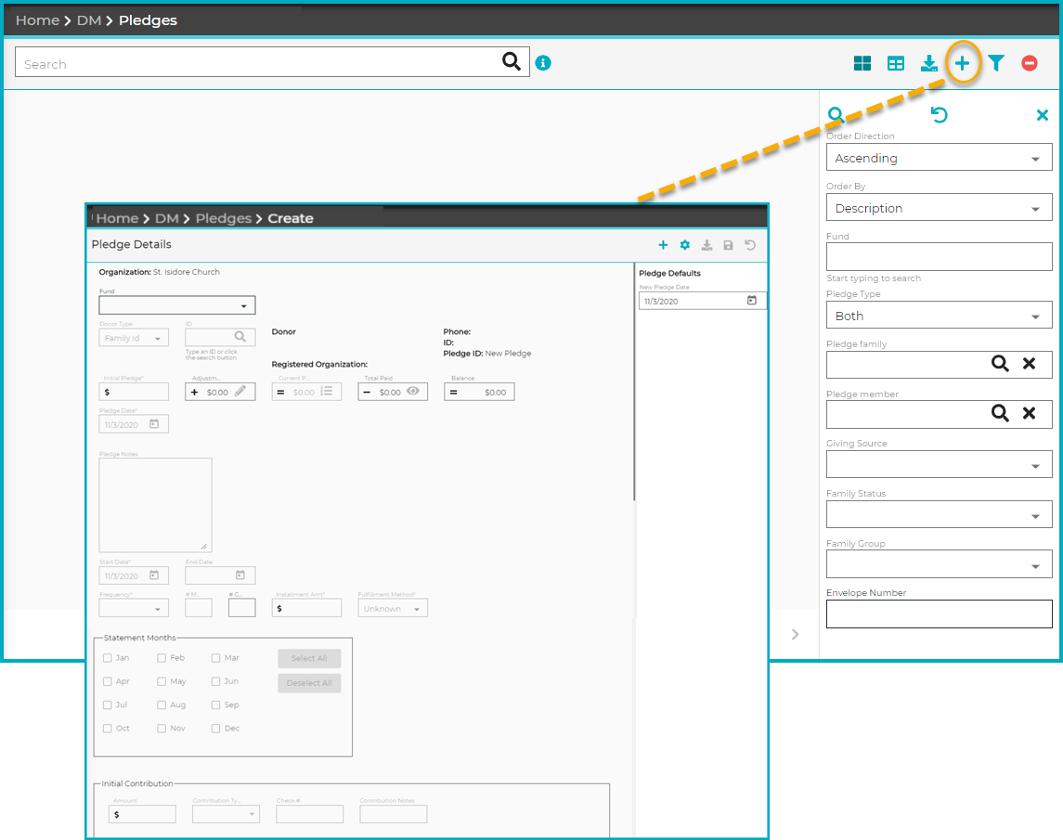The width and height of the screenshot is (1063, 840).
Task: Check the Jan statement month
Action: coord(107,658)
